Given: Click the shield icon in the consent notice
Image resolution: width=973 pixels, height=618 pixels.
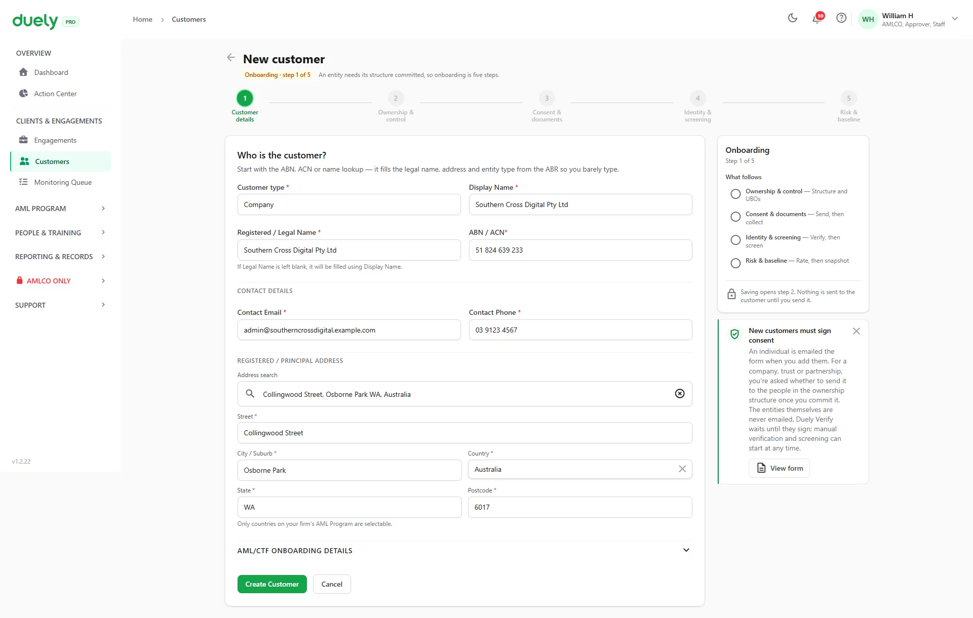Looking at the screenshot, I should point(734,334).
